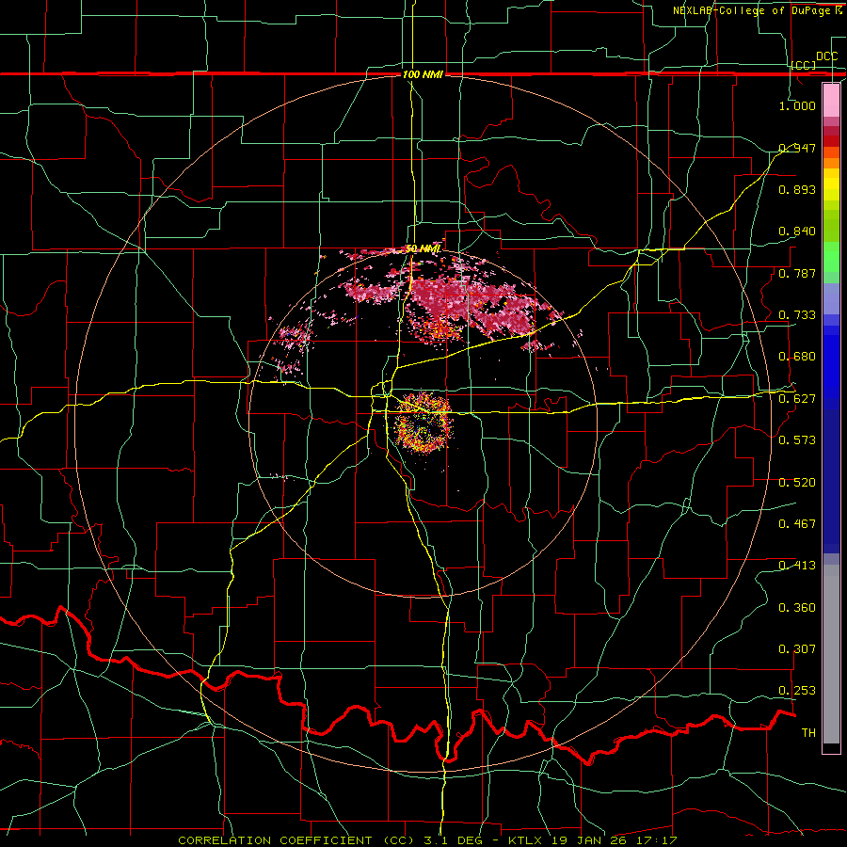The width and height of the screenshot is (847, 847).
Task: Select the 0.627 scale value
Action: click(x=797, y=399)
